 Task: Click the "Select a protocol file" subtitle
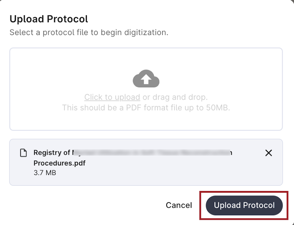(89, 32)
